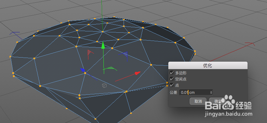Select the red X-axis arrow handle
Viewport: 267px width, 123px height.
pyautogui.click(x=138, y=73)
